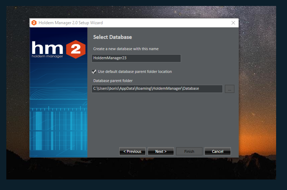Viewport: 287px width, 190px height.
Task: Click the 'Database parent folder' label
Action: [113, 81]
